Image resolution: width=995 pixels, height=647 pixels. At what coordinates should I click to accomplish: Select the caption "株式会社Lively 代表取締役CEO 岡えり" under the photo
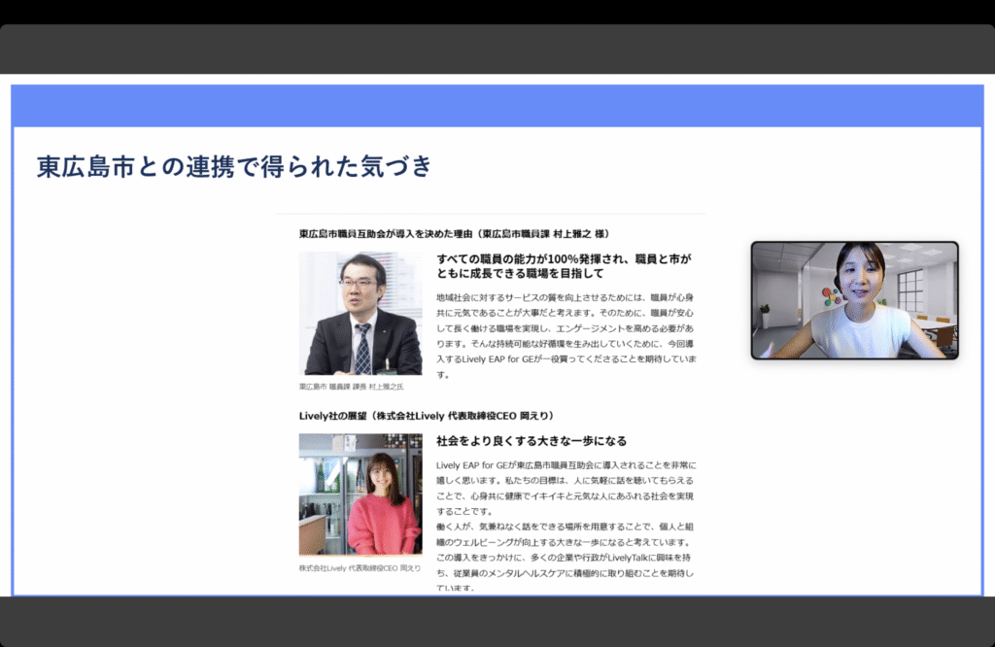click(360, 568)
